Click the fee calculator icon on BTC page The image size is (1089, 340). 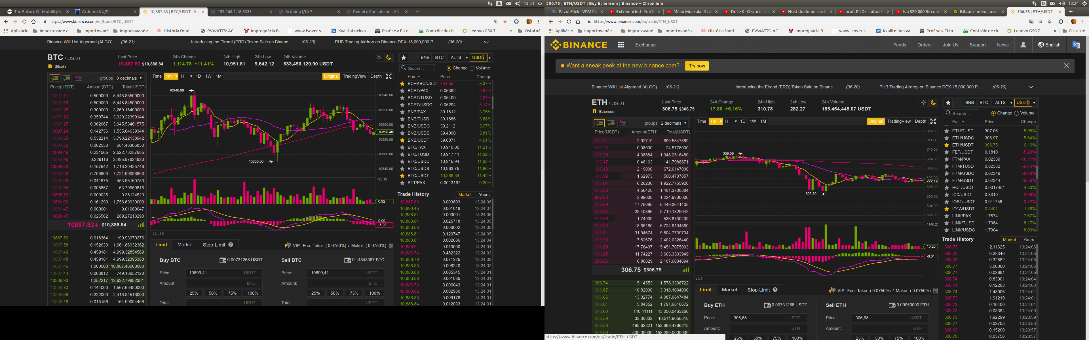point(391,245)
